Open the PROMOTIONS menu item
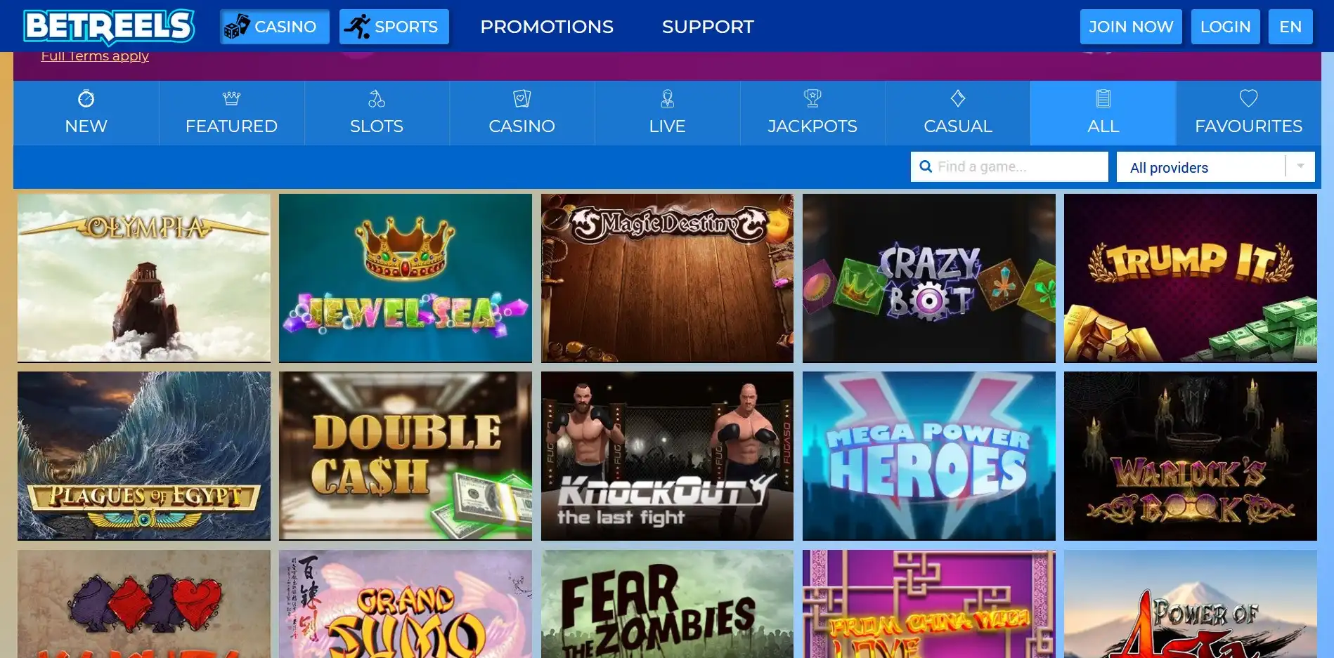Viewport: 1334px width, 658px height. 547,27
